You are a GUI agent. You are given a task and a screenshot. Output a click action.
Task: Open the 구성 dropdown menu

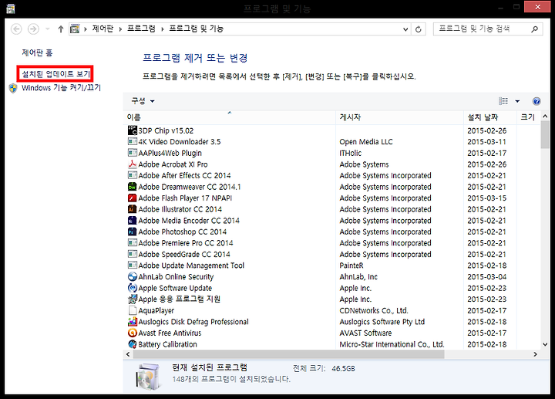pos(143,101)
